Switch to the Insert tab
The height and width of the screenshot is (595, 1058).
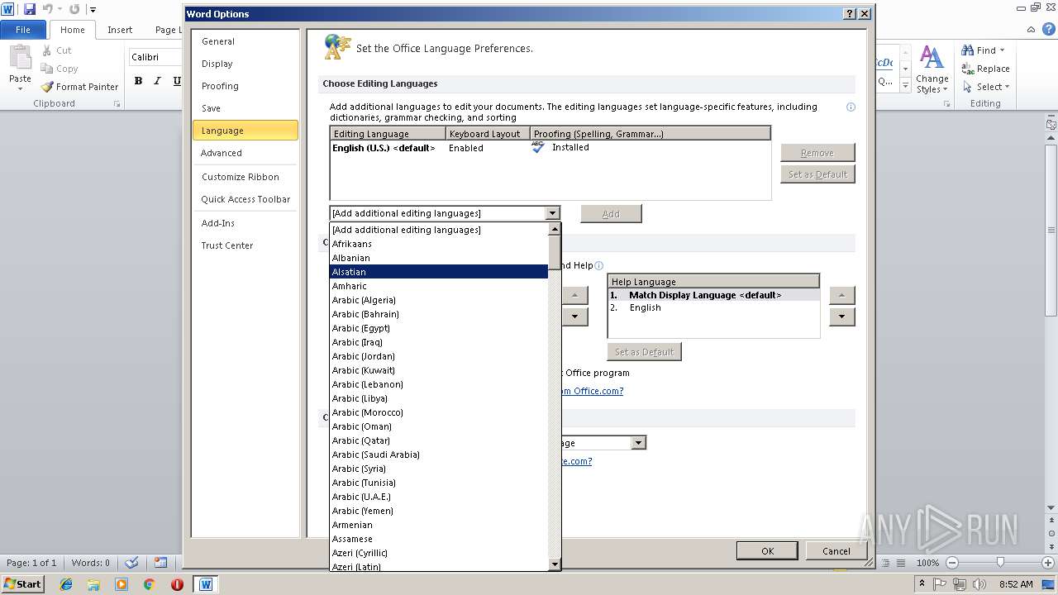(120, 30)
